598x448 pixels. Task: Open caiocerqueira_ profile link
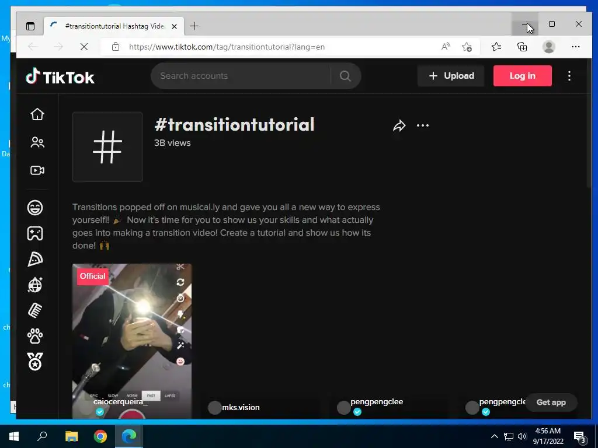pos(120,401)
